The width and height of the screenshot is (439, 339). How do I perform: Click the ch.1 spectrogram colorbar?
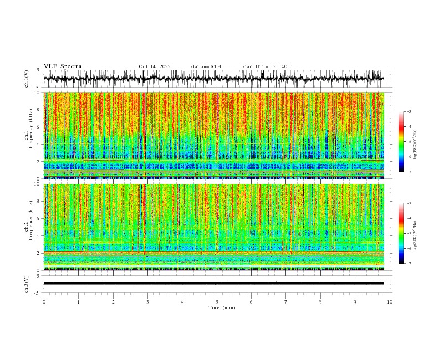(x=401, y=142)
